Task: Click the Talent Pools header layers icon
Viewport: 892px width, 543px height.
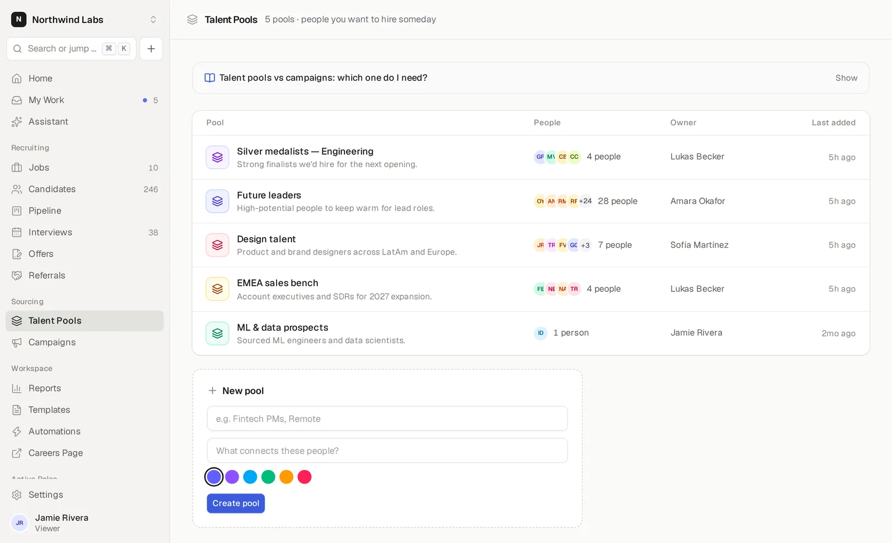Action: click(192, 19)
